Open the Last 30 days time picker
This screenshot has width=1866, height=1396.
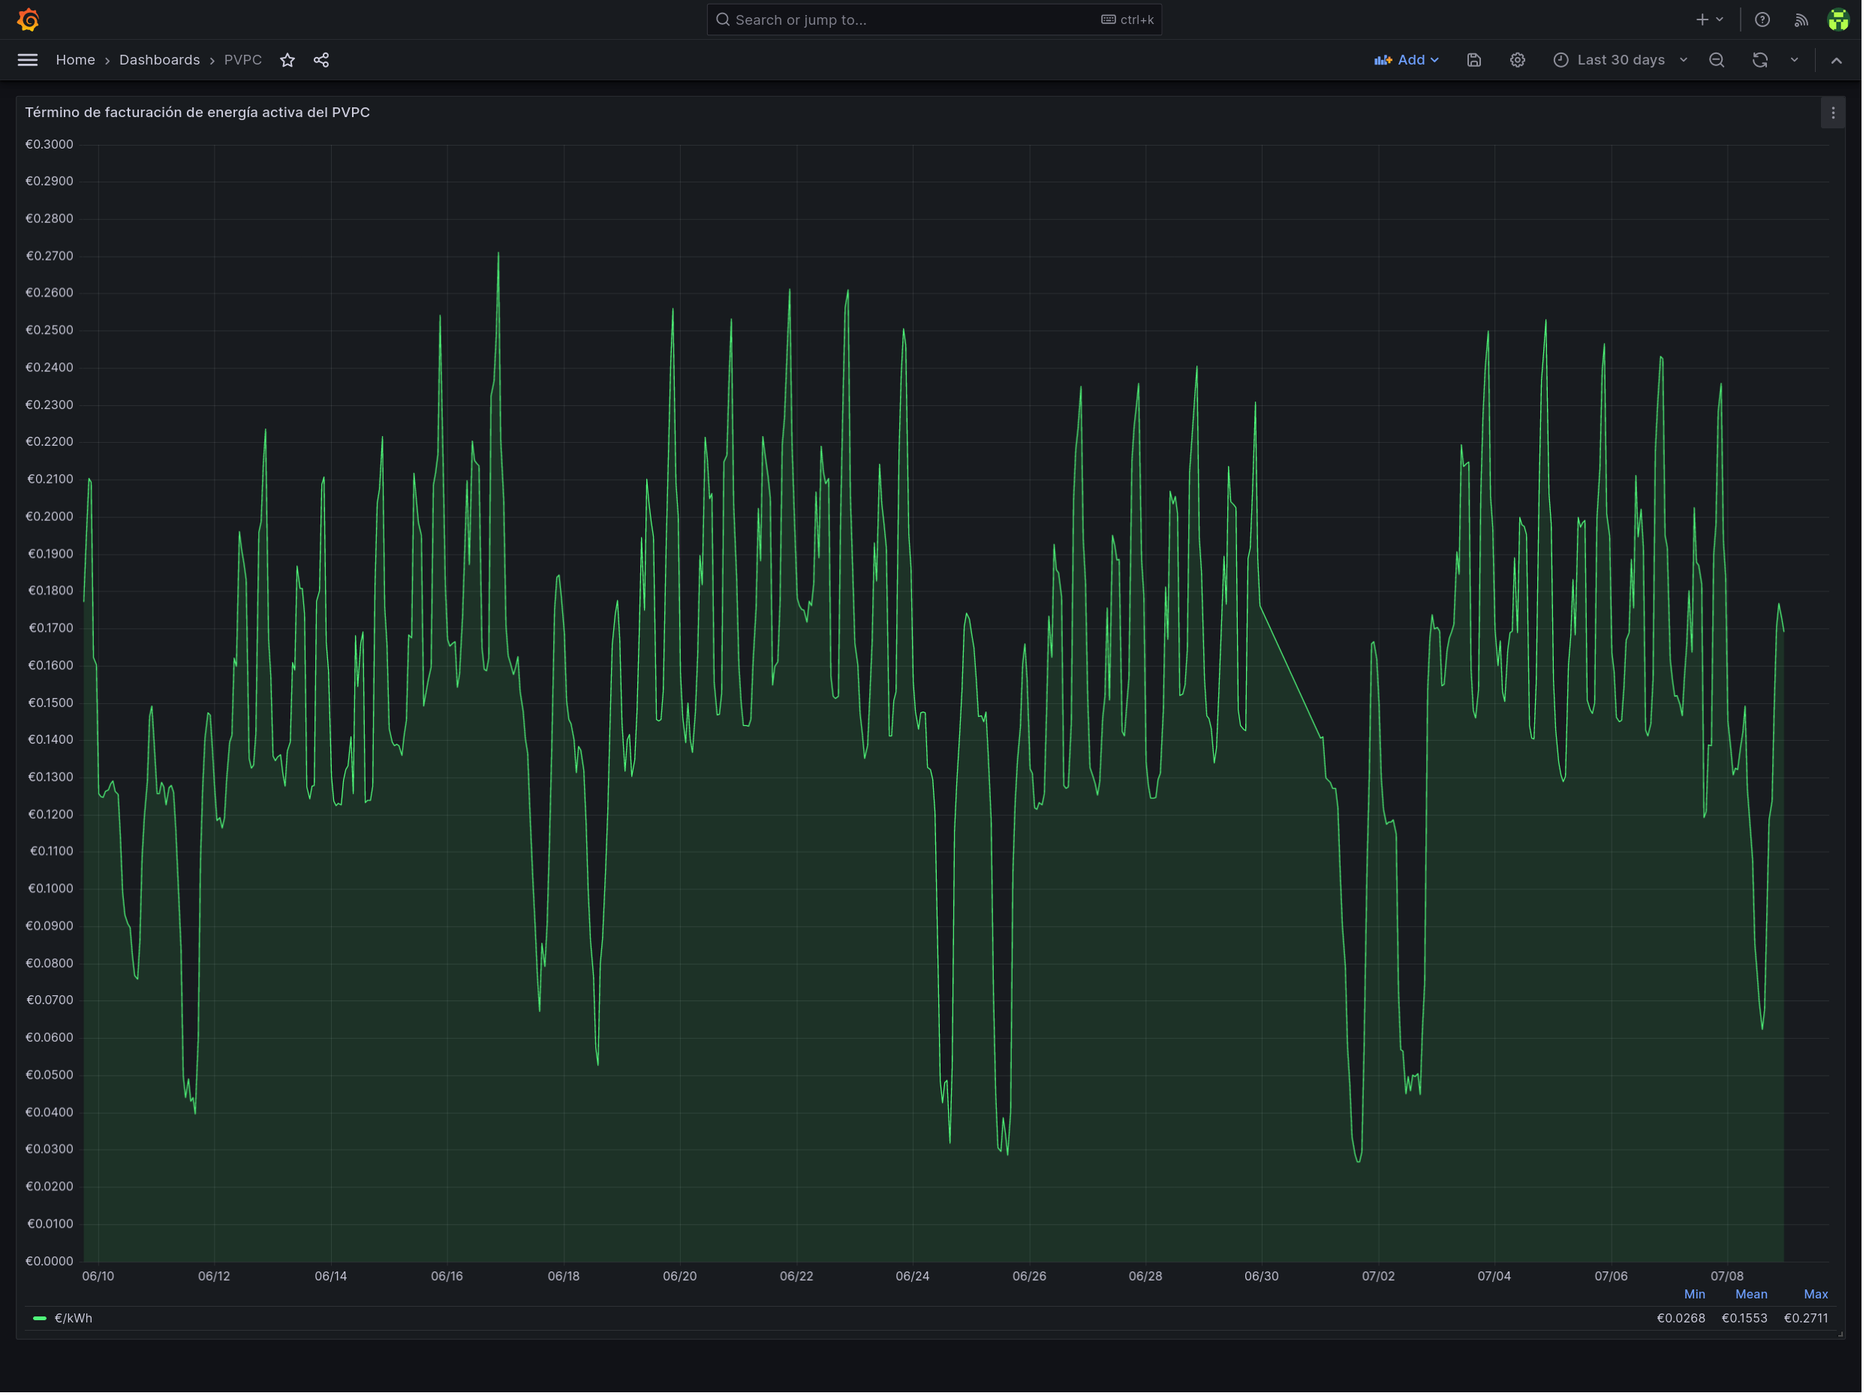[1621, 60]
